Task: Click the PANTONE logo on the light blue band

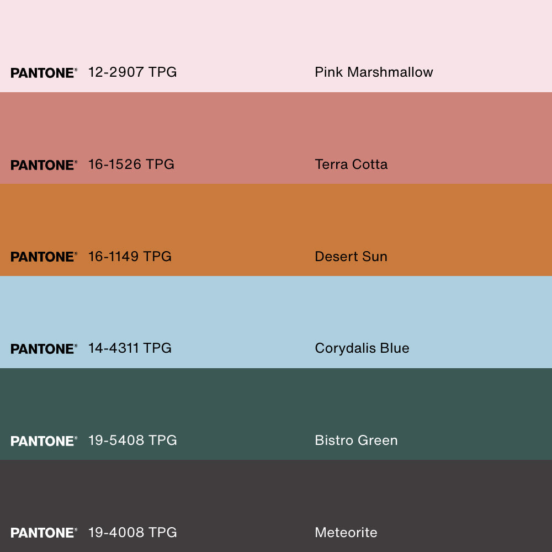Action: [44, 349]
